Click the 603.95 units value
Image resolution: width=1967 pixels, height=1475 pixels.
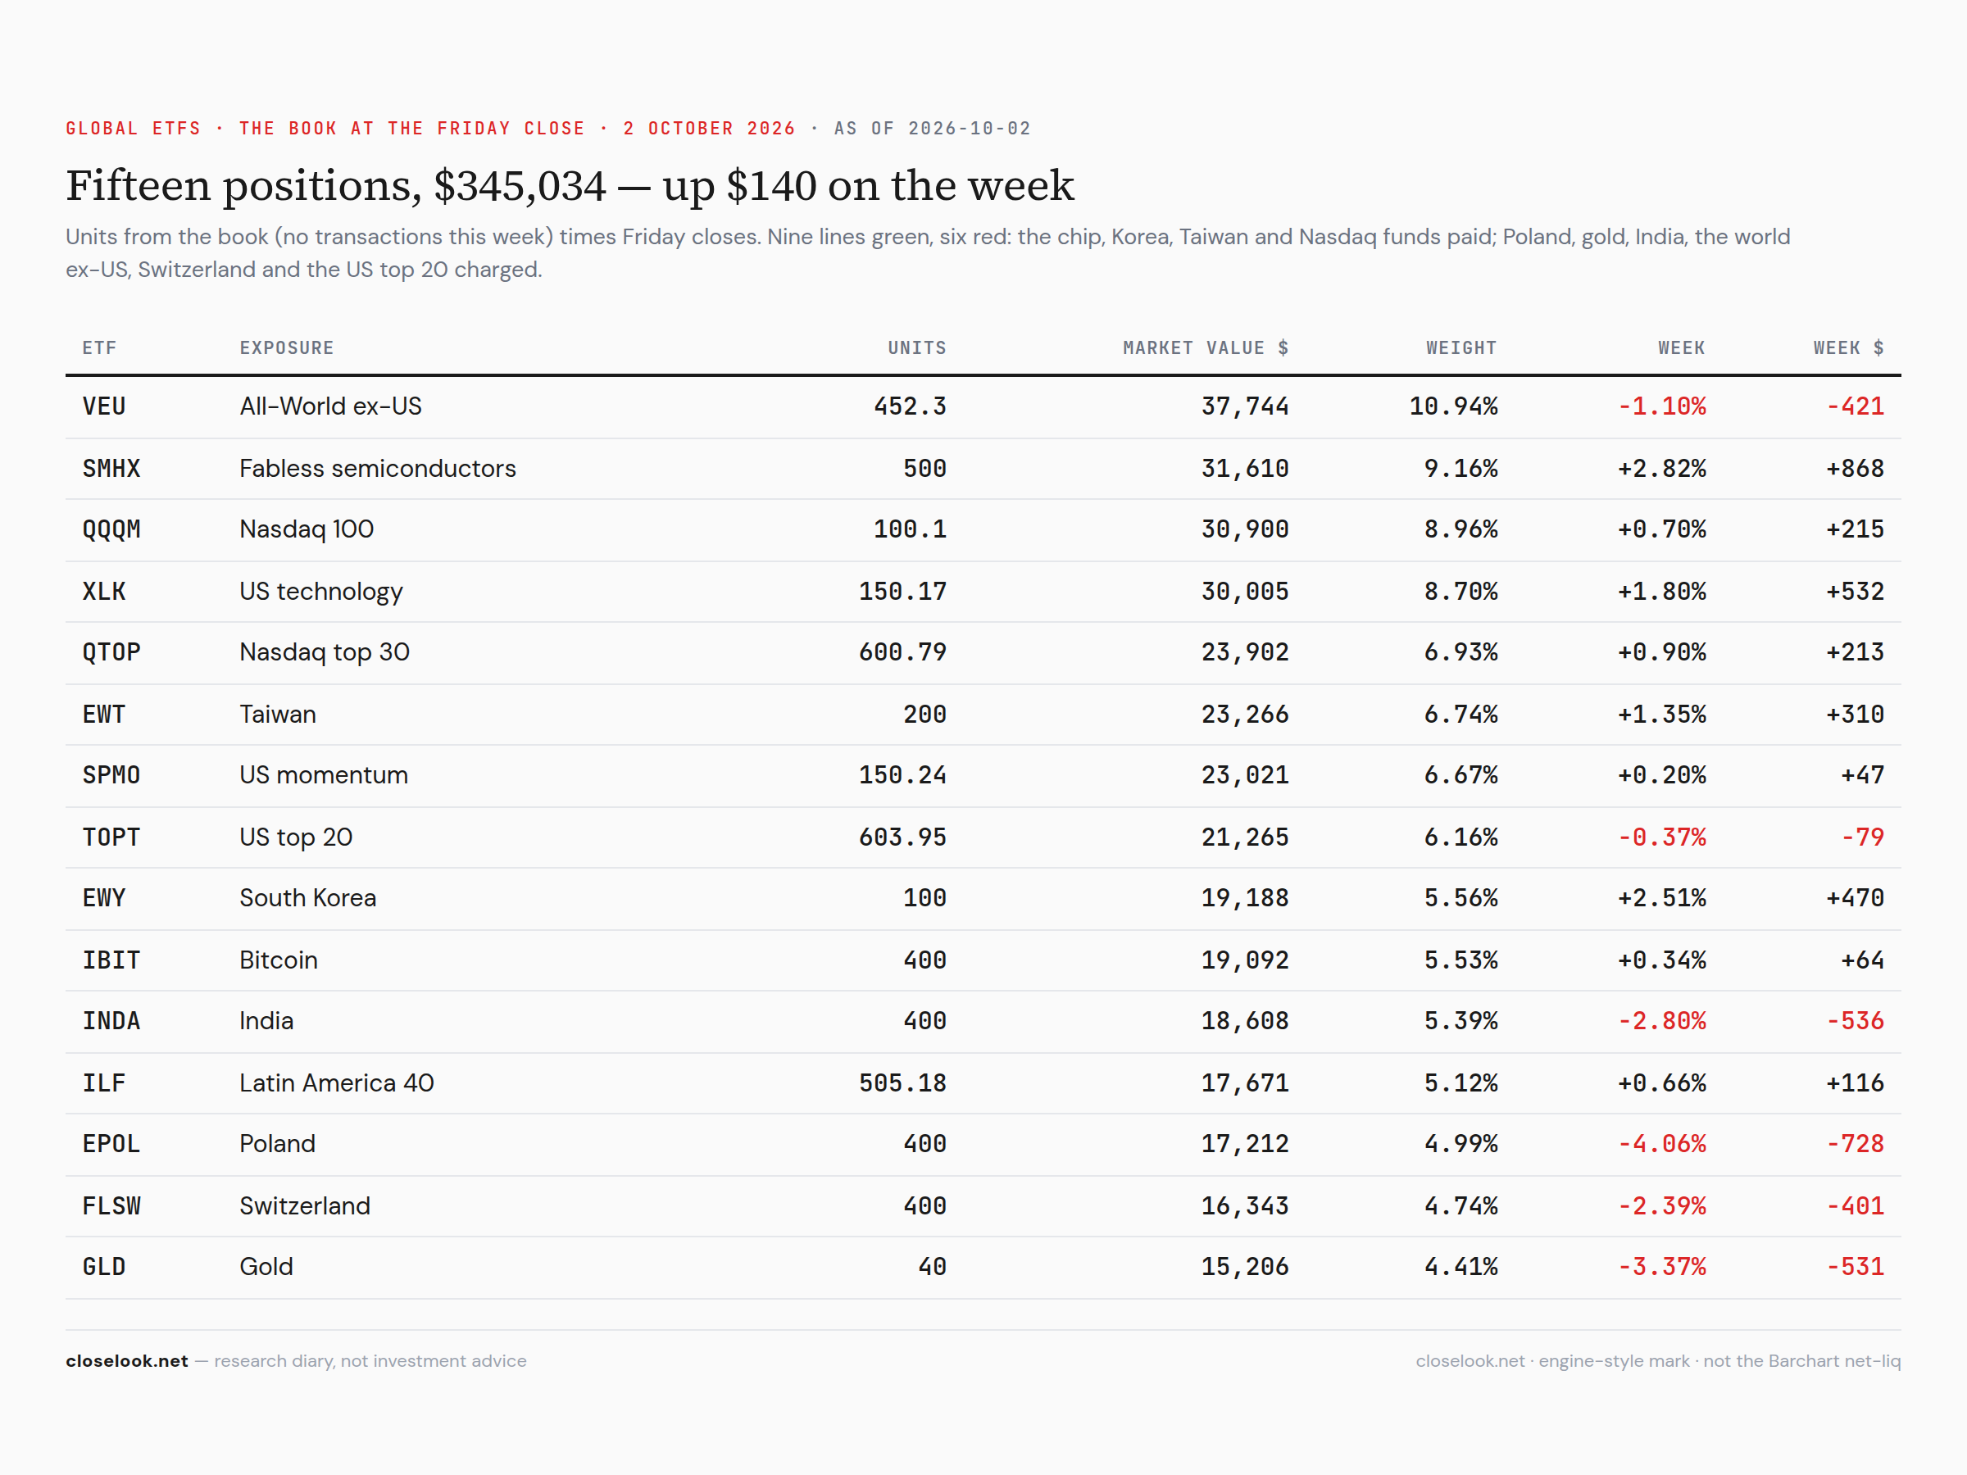(x=902, y=837)
